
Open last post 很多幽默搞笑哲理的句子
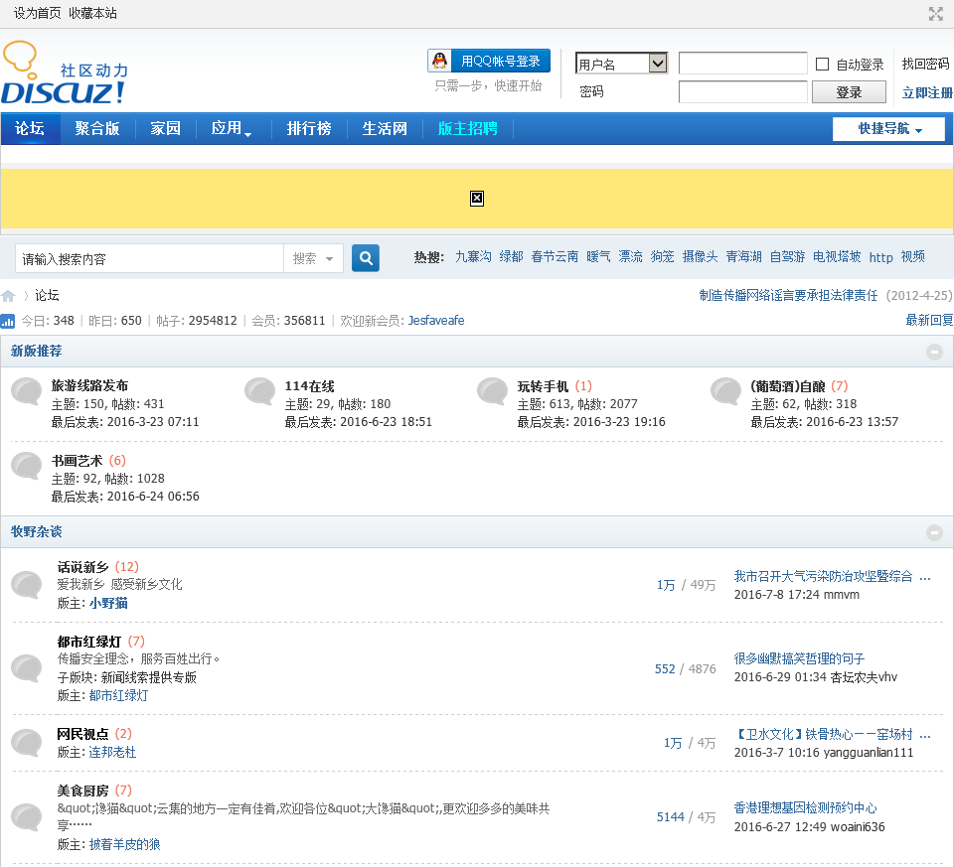point(799,658)
